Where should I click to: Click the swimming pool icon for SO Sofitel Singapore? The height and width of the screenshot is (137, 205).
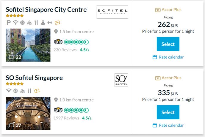(x=22, y=91)
